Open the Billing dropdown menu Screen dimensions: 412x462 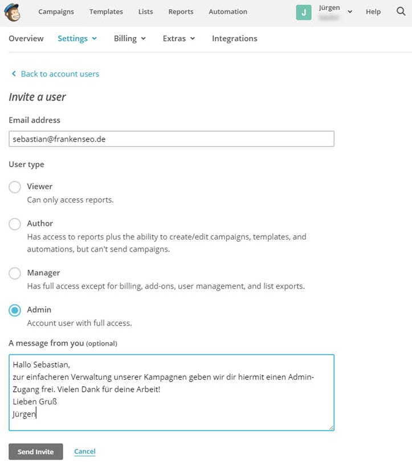click(x=130, y=39)
